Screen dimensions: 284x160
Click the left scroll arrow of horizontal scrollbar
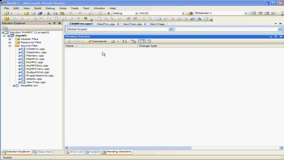pos(67,148)
